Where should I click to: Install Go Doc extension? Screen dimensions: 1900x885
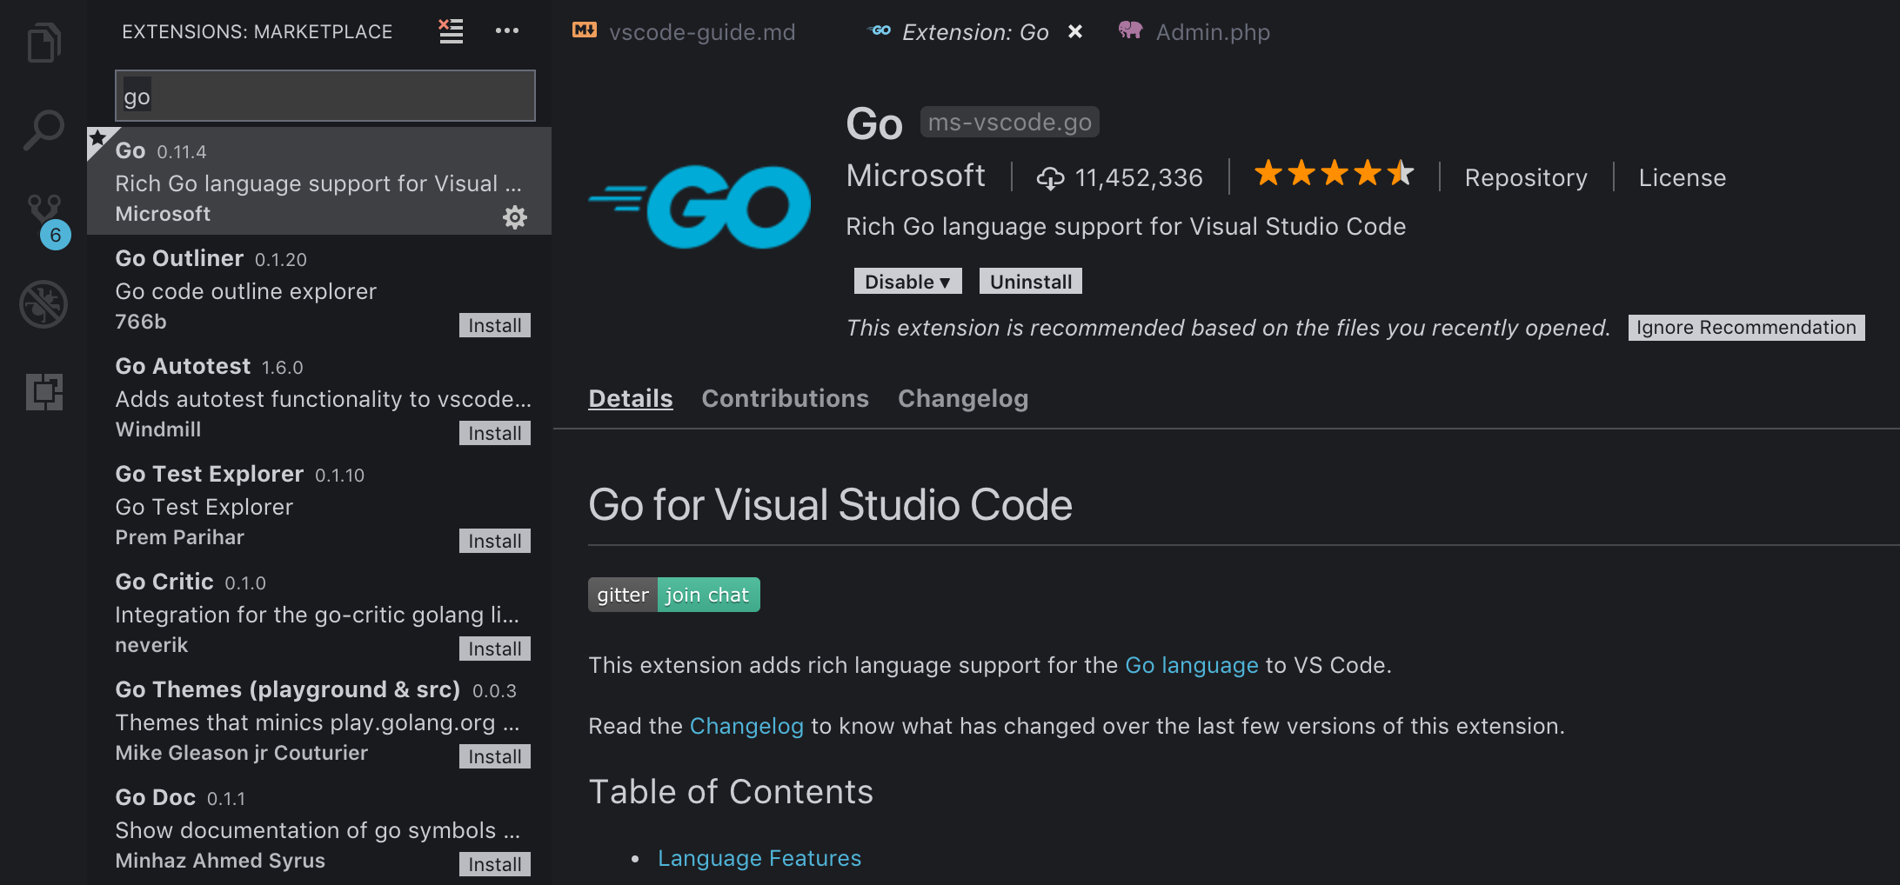(495, 864)
